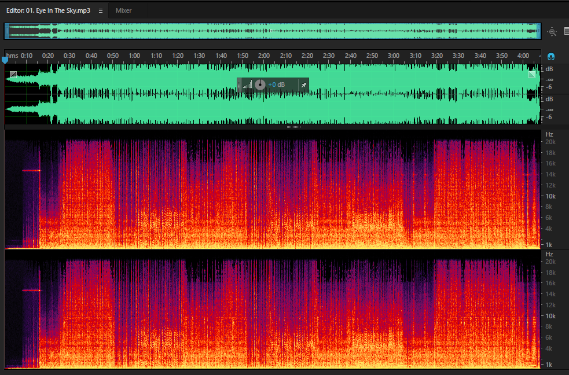
Task: Select the Editor: 01. Eye In The Sky.mp3 tab
Action: [x=48, y=10]
